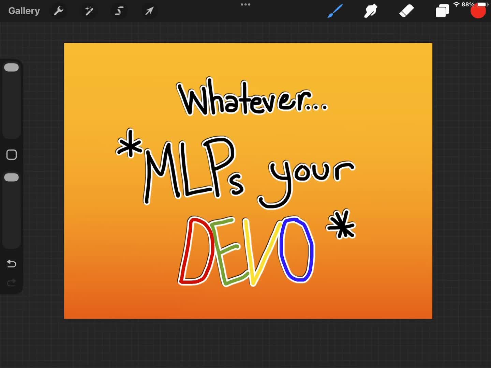Activate the Transform arrow tool
The height and width of the screenshot is (368, 491).
pos(149,11)
